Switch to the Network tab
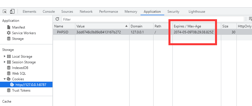Screen dimensions: 252x106 [86, 12]
